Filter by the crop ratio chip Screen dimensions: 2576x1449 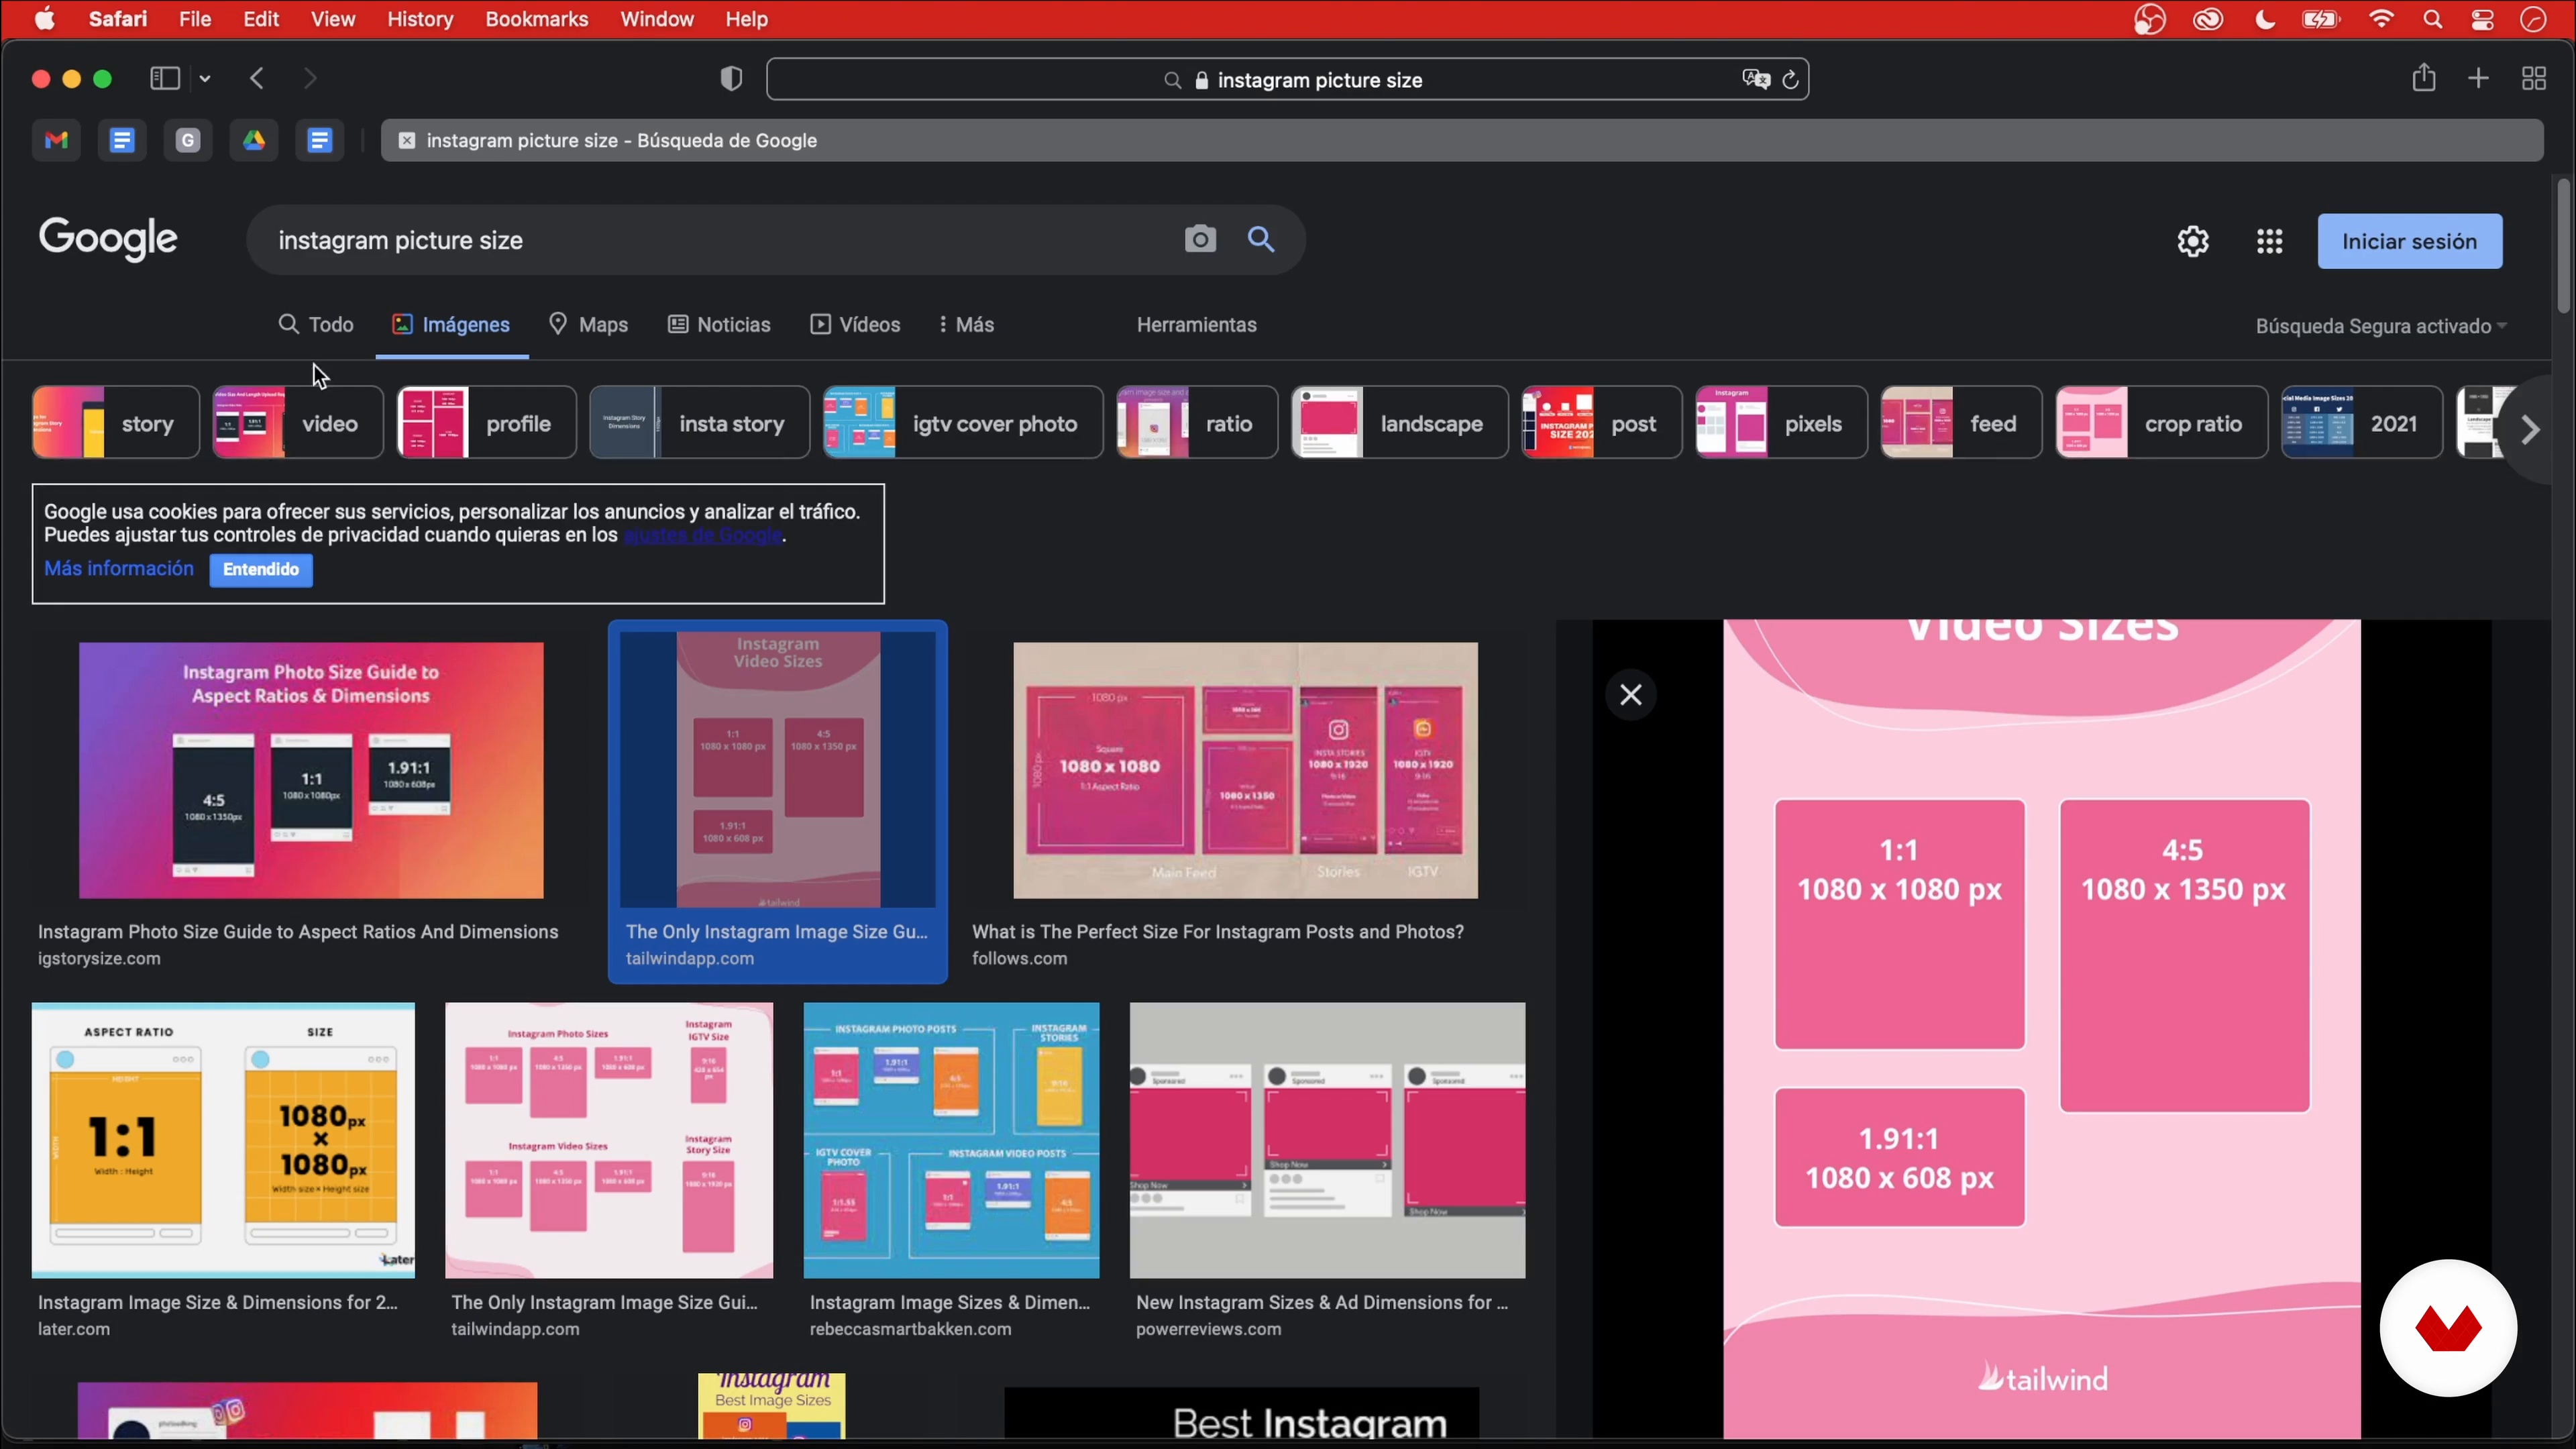click(2162, 423)
